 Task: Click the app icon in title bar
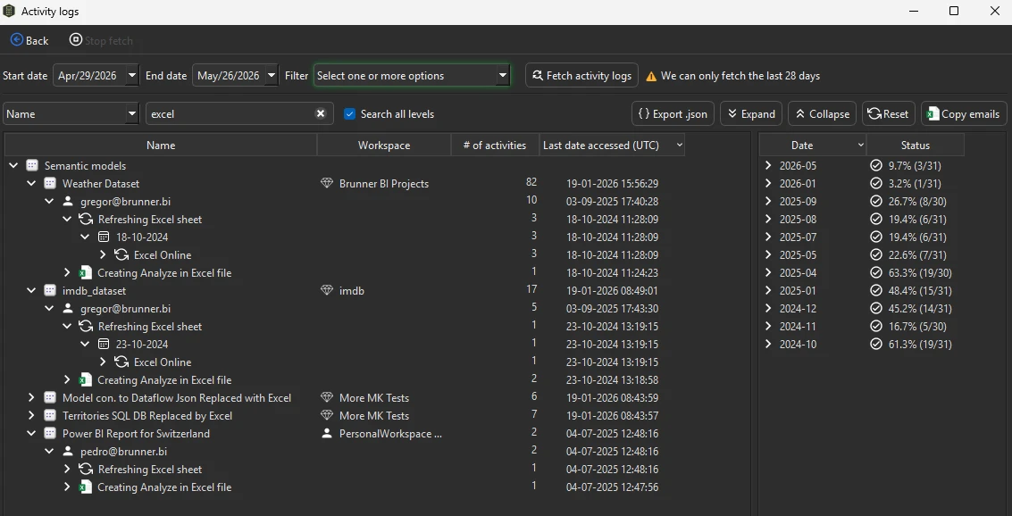(x=9, y=11)
